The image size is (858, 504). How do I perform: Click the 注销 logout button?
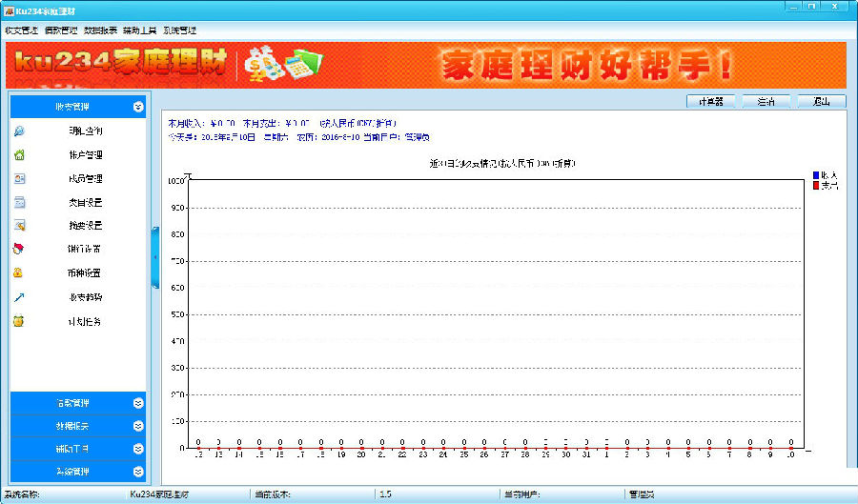tap(766, 102)
